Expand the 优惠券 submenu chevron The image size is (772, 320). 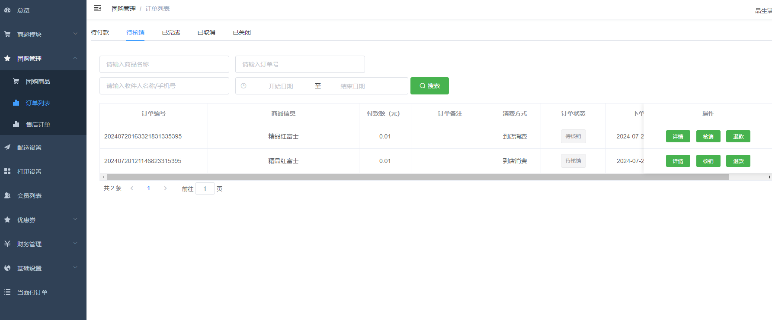coord(75,219)
